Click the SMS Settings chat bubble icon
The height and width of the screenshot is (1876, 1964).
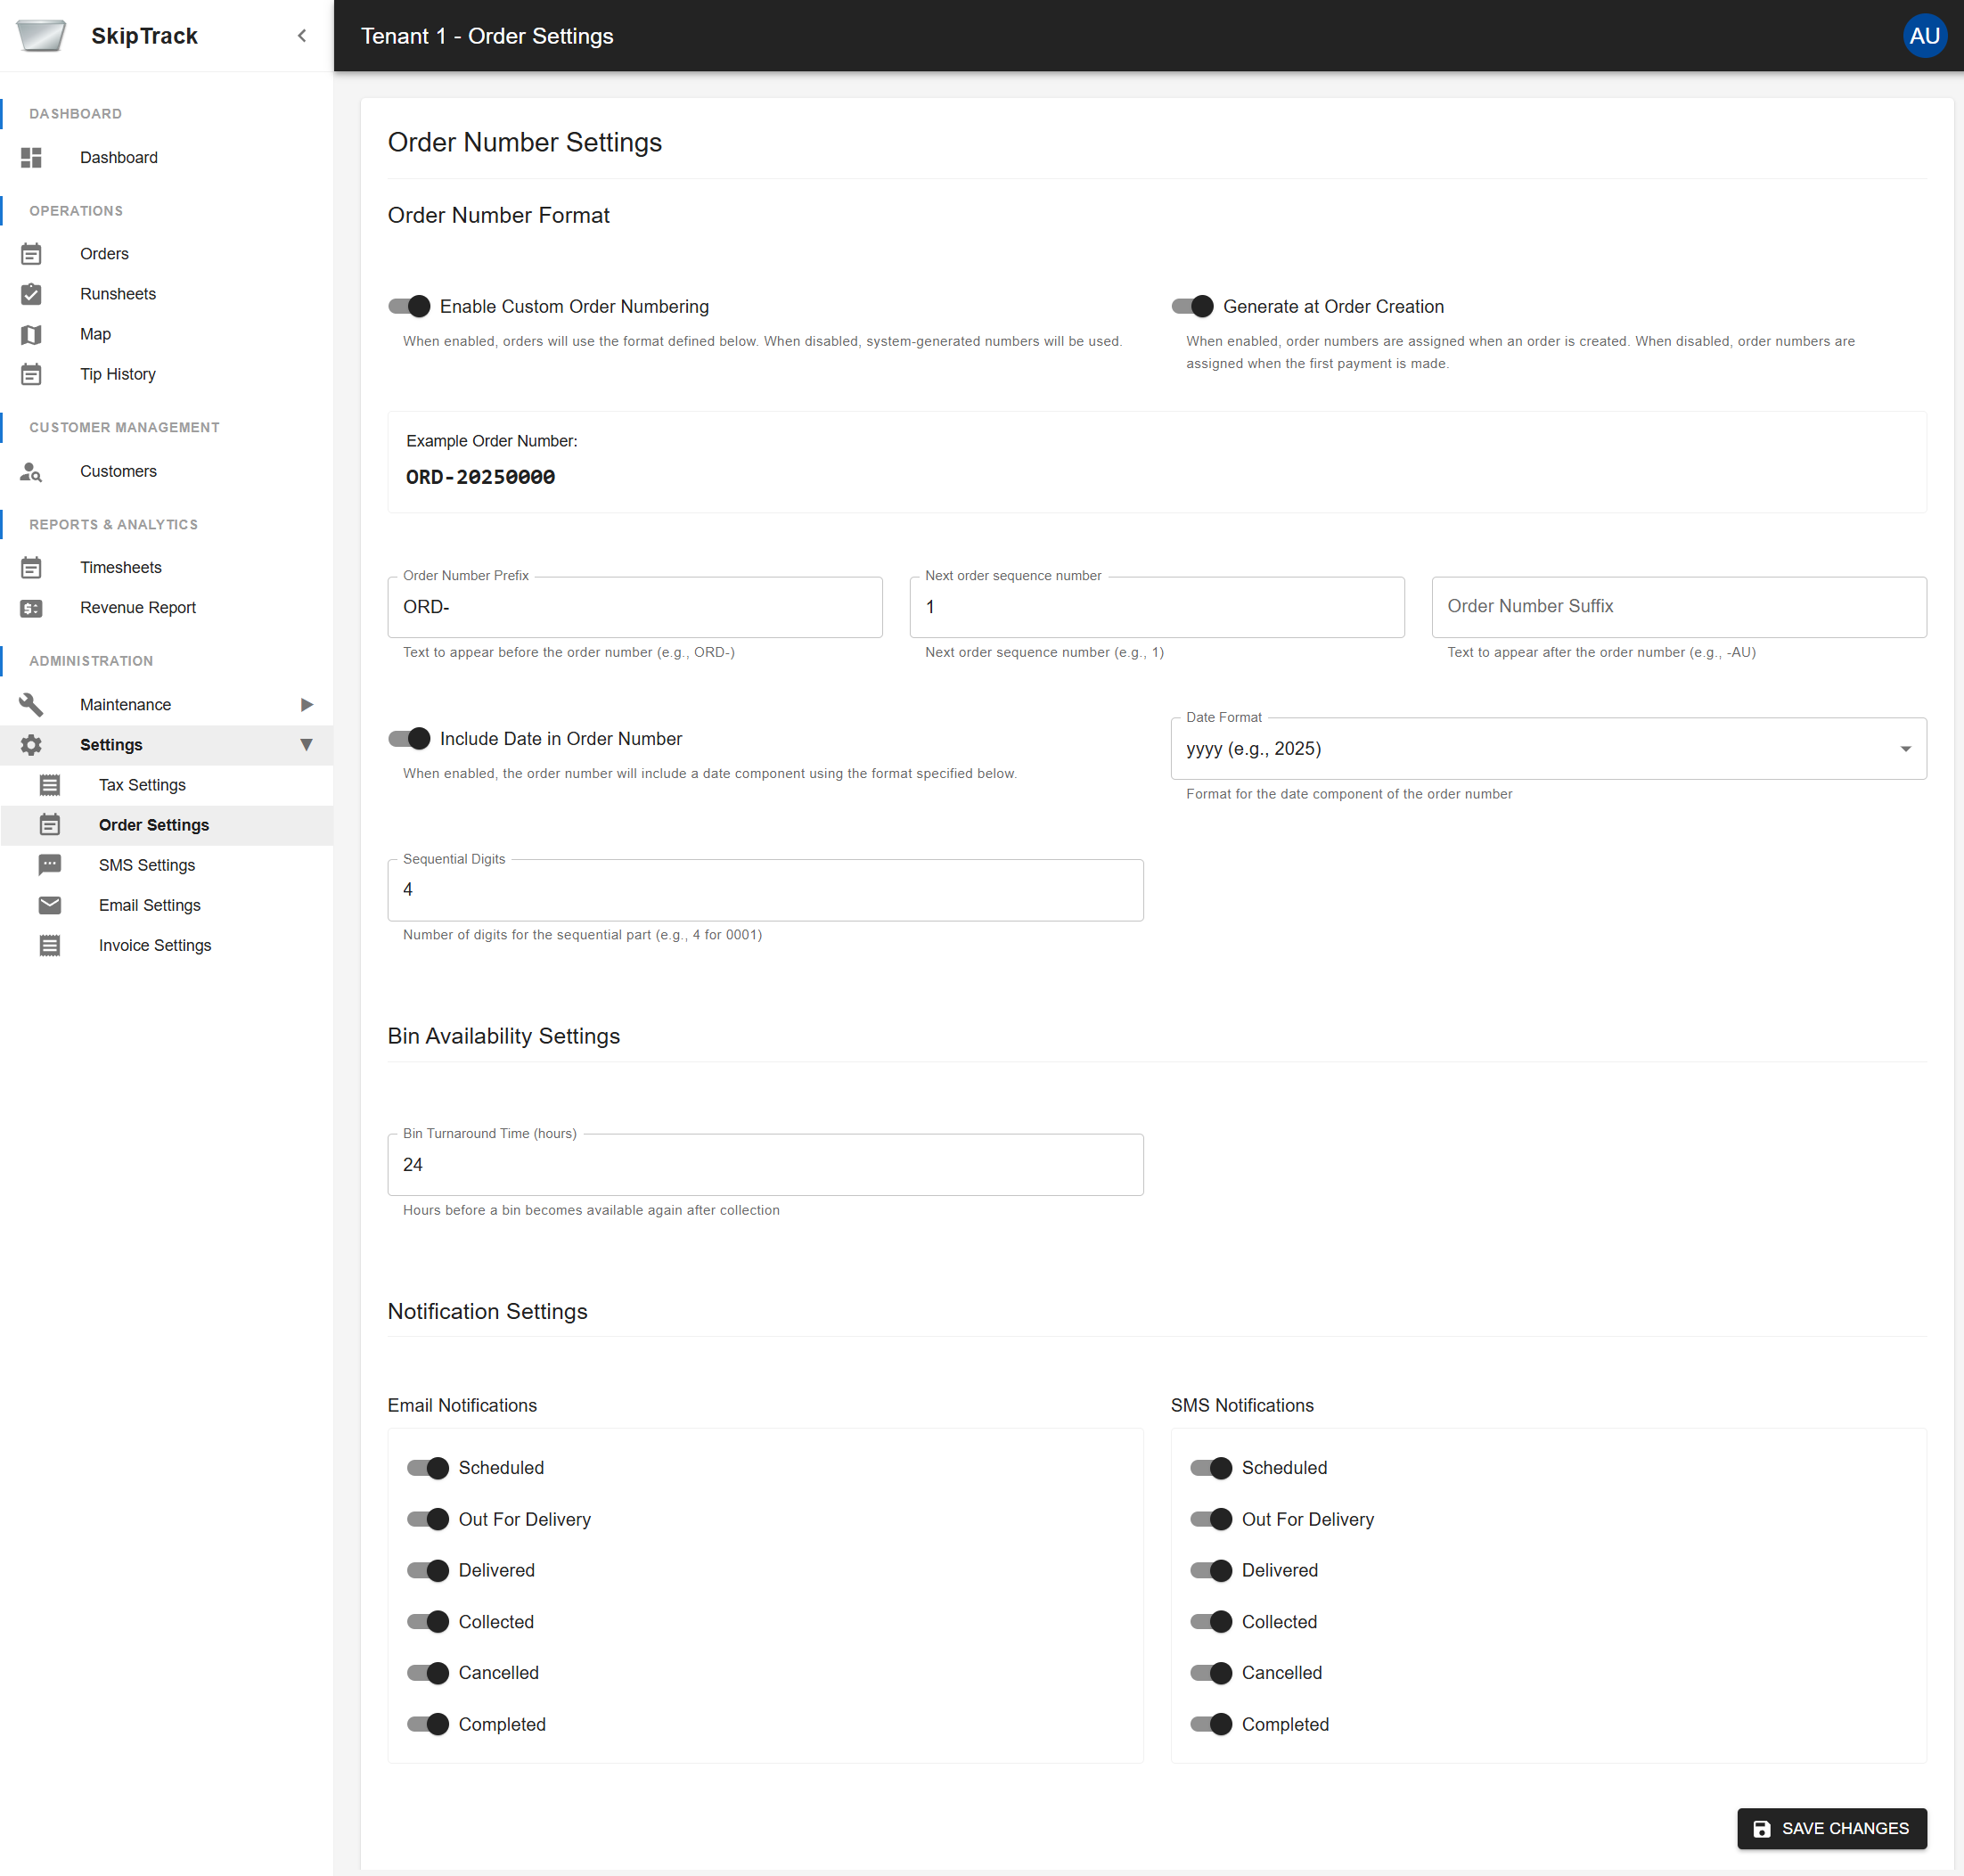point(50,864)
